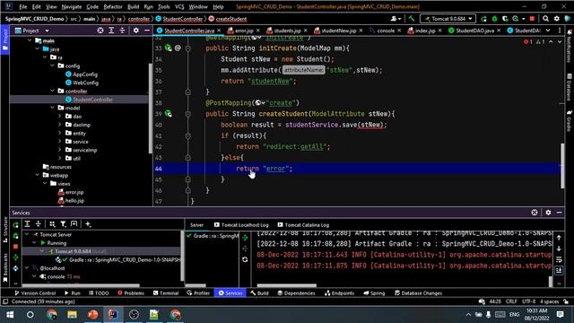Click the editor vertical scrollbar thumb

point(562,166)
